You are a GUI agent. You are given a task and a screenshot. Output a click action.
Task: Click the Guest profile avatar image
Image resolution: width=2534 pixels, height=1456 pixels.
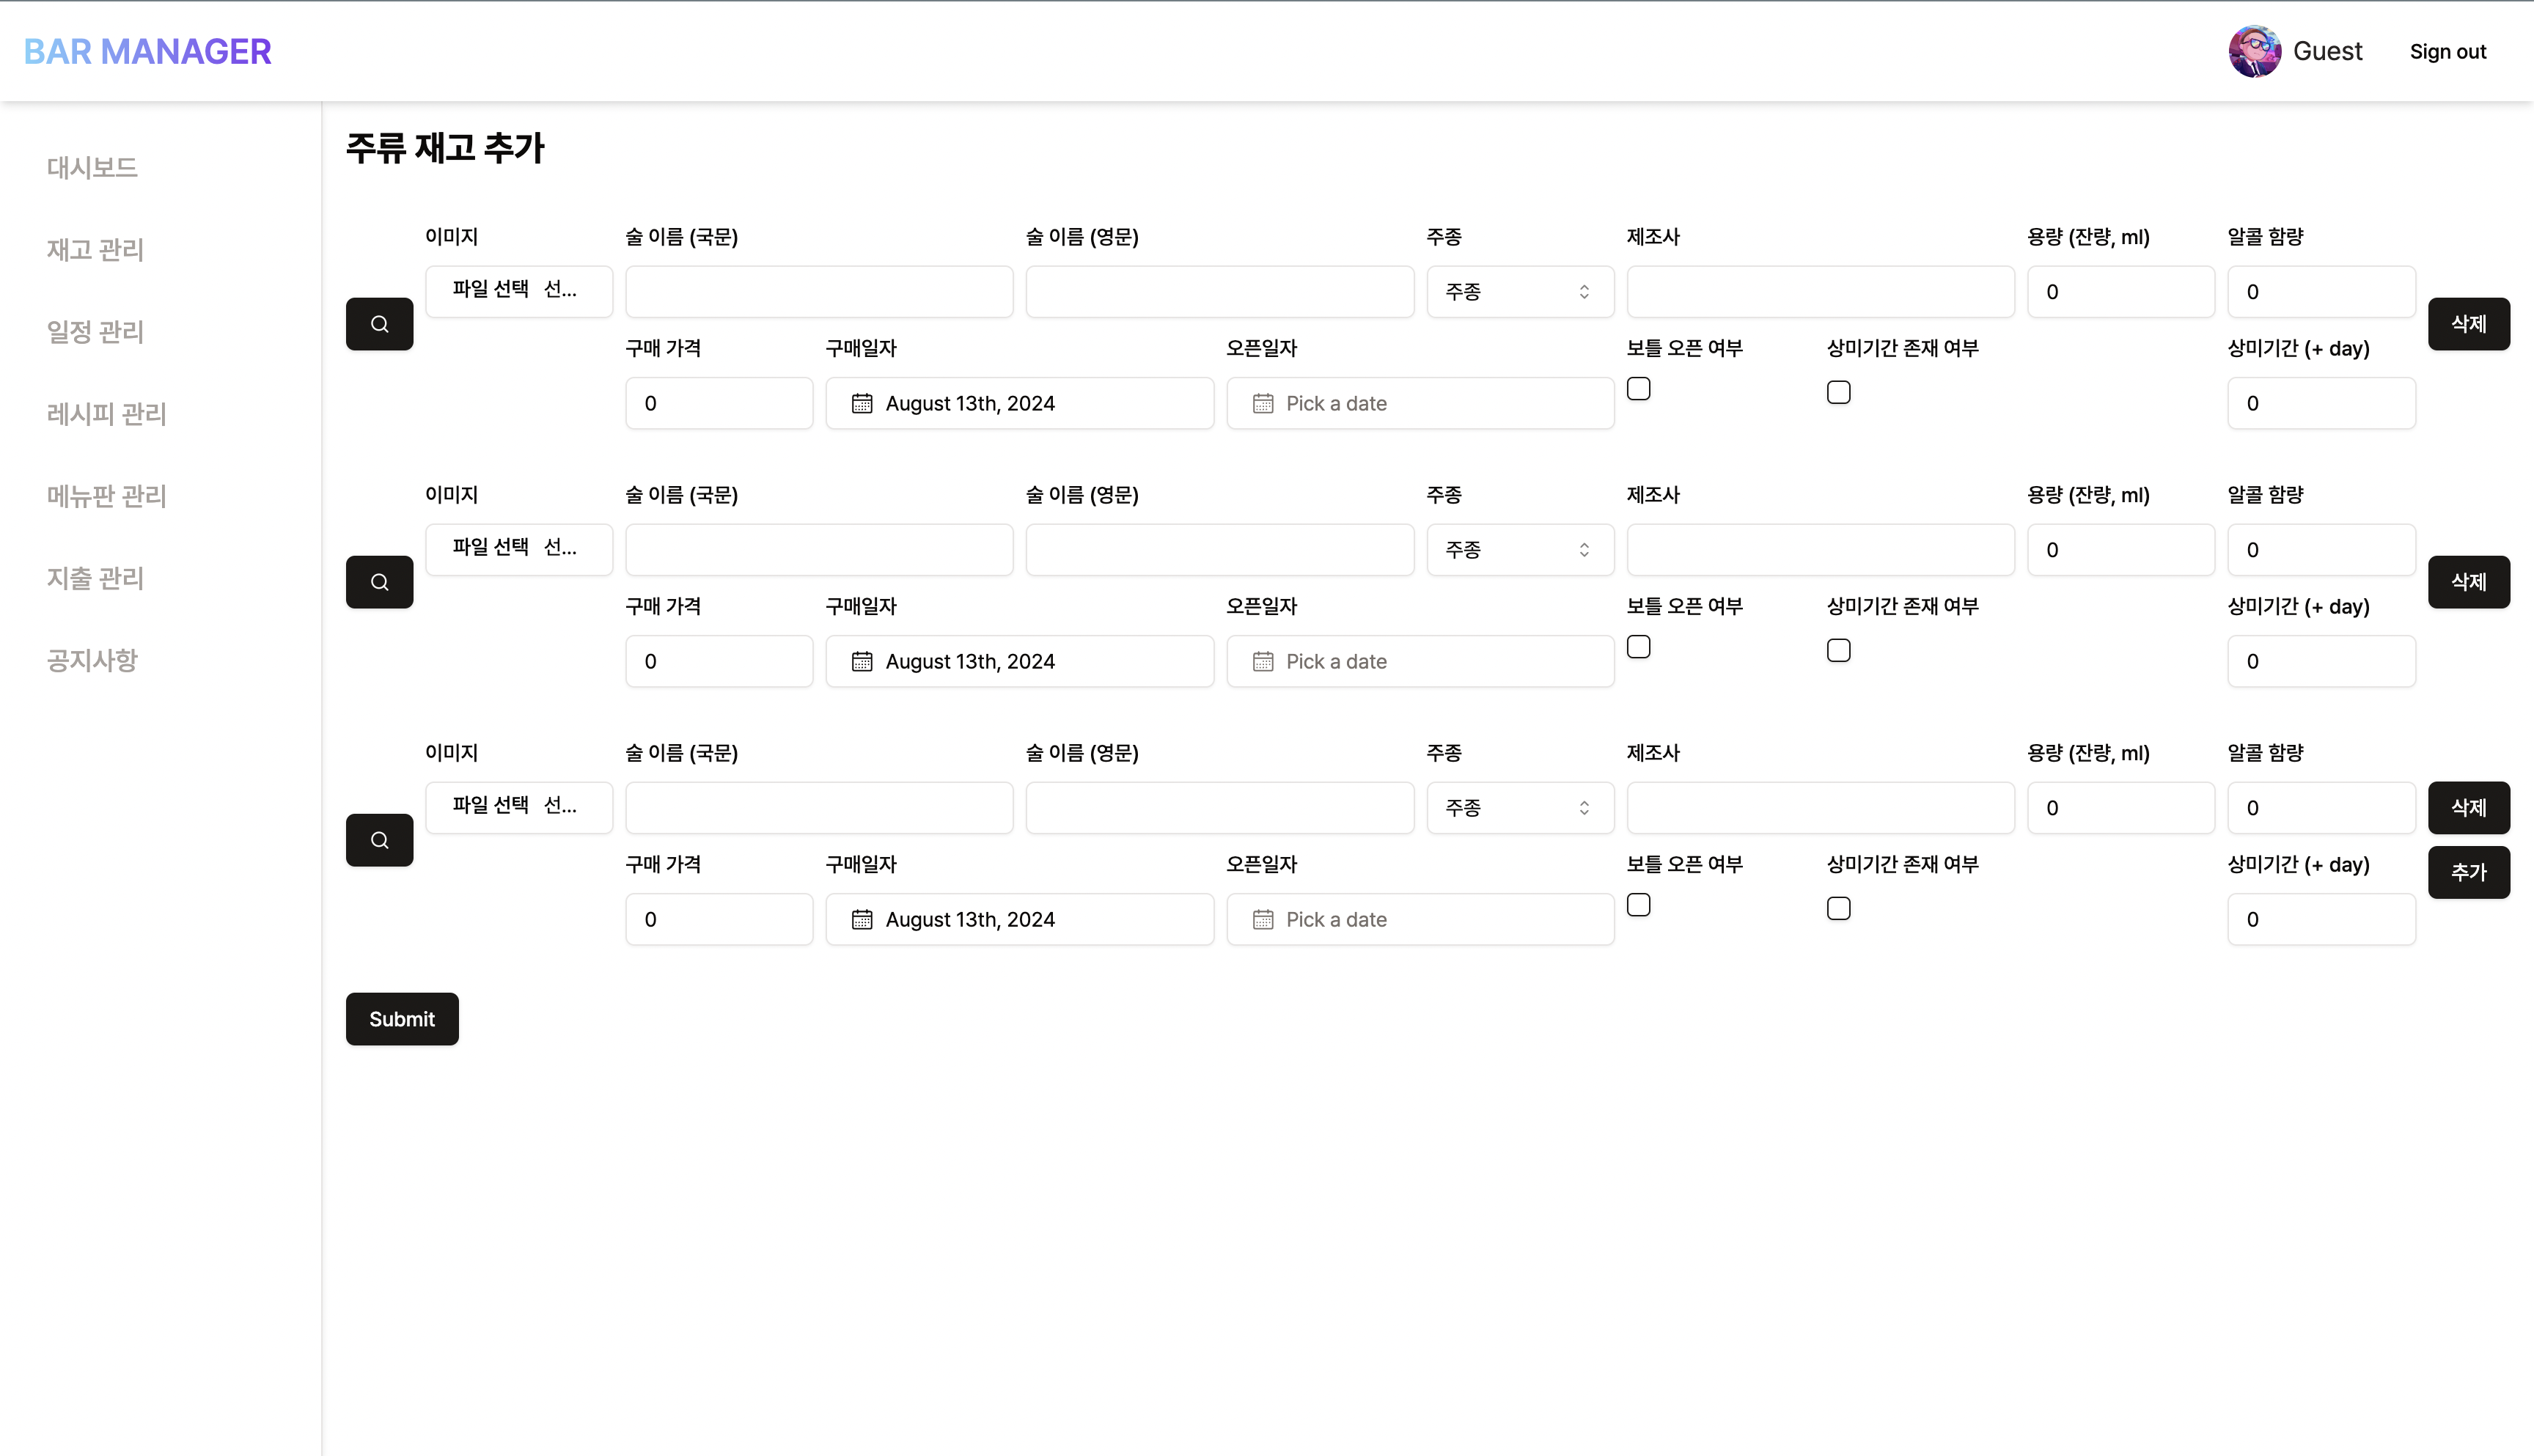[2256, 50]
